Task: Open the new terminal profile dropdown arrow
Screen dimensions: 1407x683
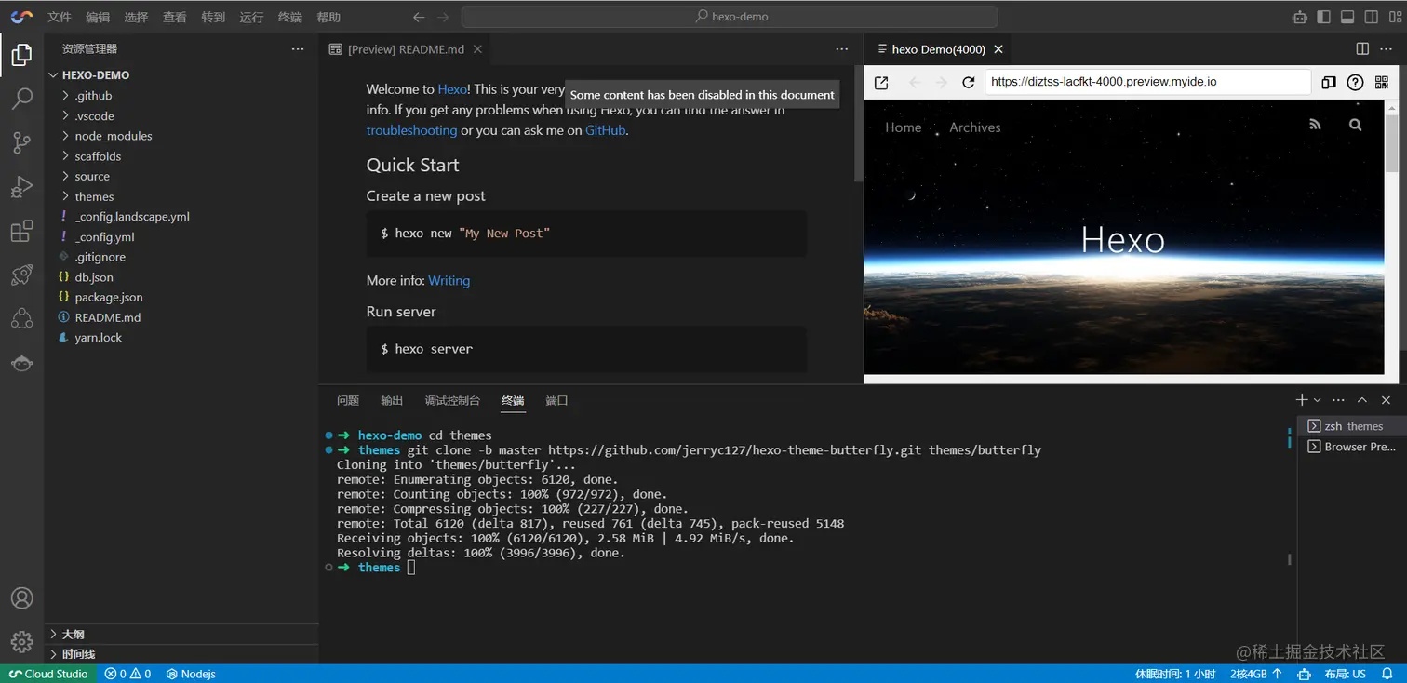Action: coord(1317,400)
